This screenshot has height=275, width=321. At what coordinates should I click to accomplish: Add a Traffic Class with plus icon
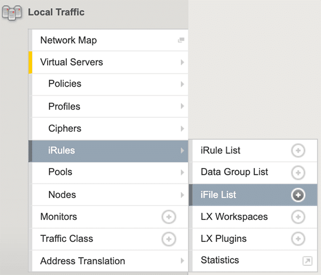(169, 239)
